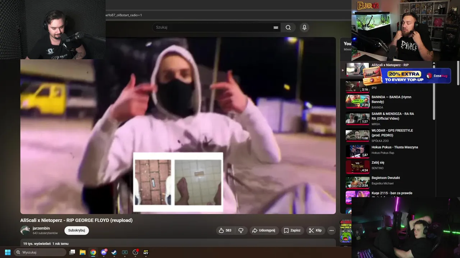460x258 pixels.
Task: Click the Bagietka Michael channel name
Action: [382, 183]
